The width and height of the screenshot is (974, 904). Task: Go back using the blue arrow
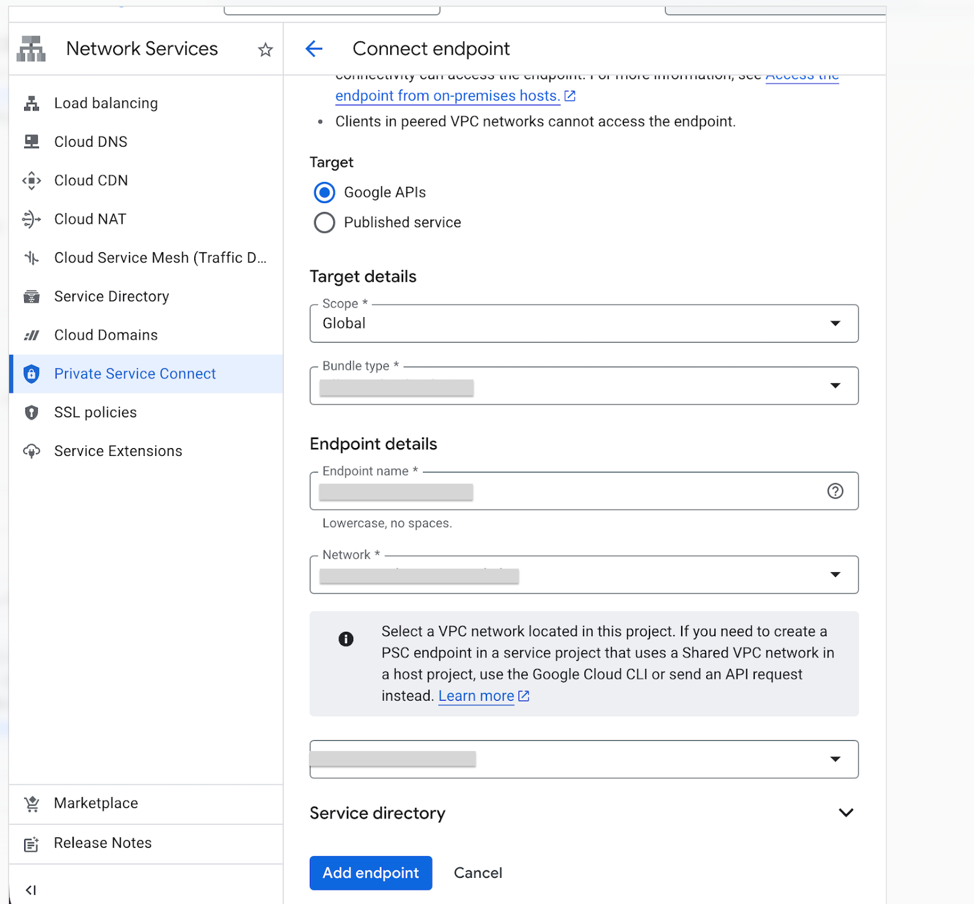314,49
